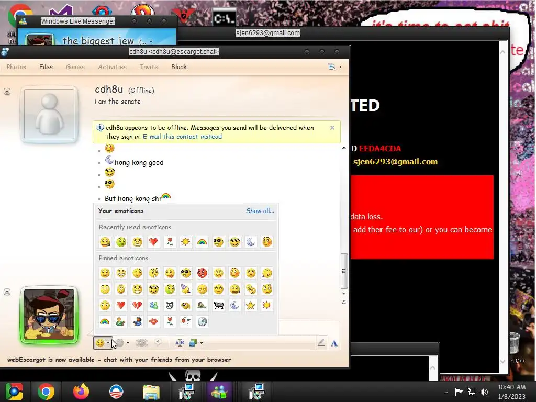The image size is (536, 402).
Task: Click Block in the conversation toolbar
Action: [179, 67]
